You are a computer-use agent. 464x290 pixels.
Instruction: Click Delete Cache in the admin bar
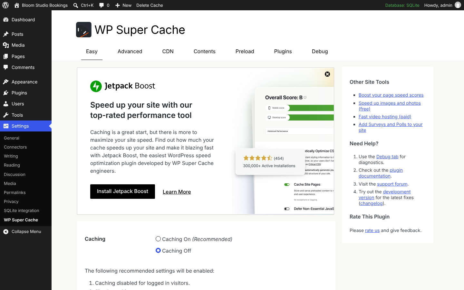tap(150, 5)
